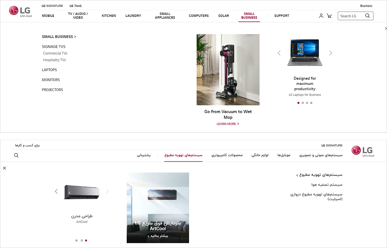This screenshot has width=387, height=248.
Task: Click LEARN MORE under vacuum promo
Action: 228,124
